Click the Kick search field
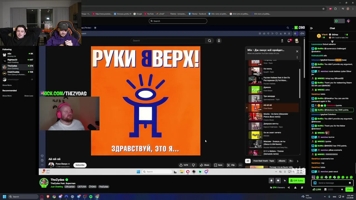 (x=178, y=21)
